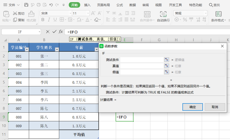This screenshot has width=230, height=140.
Task: Click the Redo arrow icon
Action: click(57, 5)
